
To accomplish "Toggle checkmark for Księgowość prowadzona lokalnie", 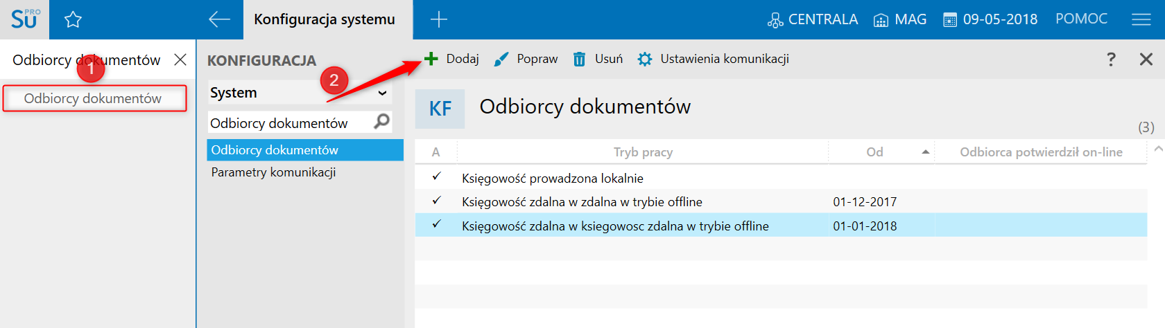I will point(436,177).
